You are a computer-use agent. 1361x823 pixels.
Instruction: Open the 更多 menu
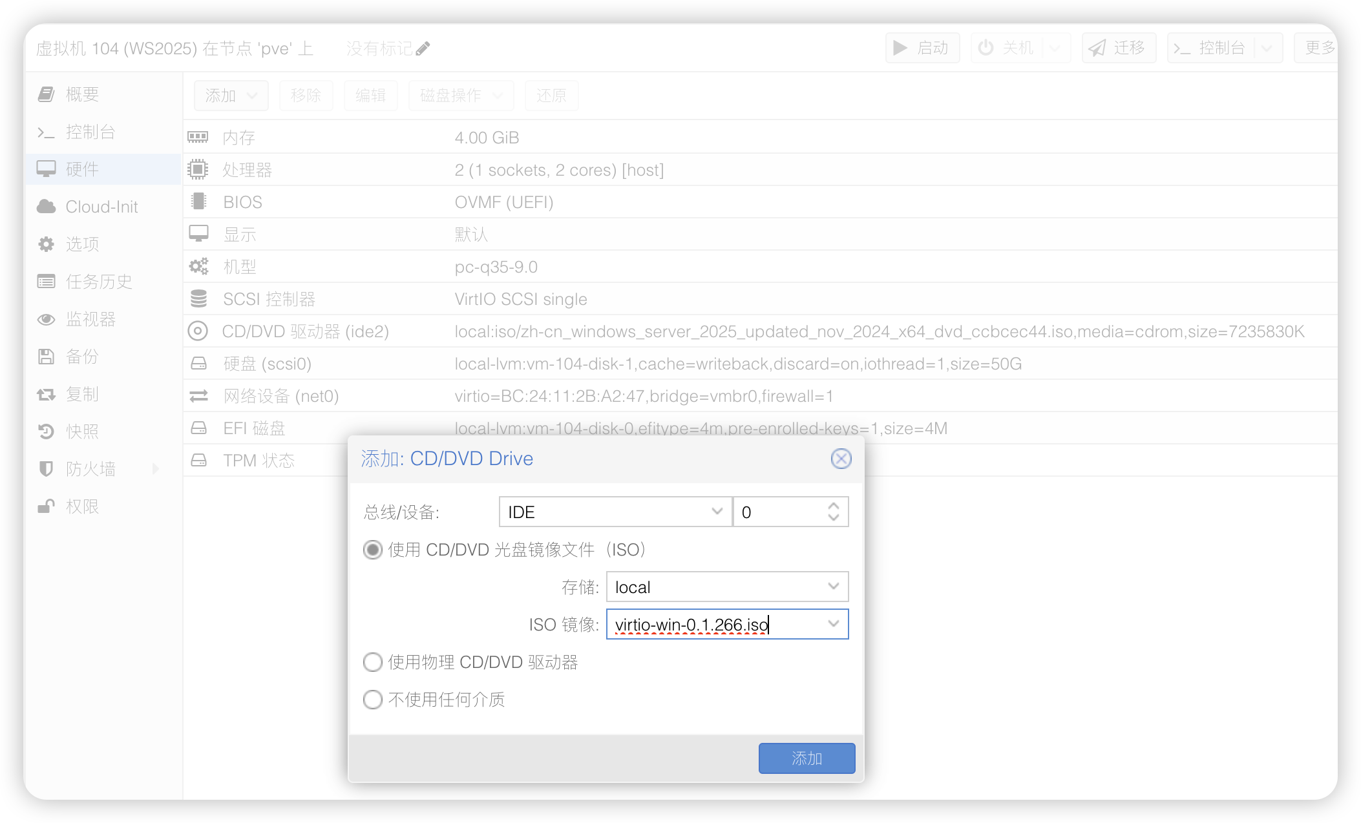(x=1317, y=48)
